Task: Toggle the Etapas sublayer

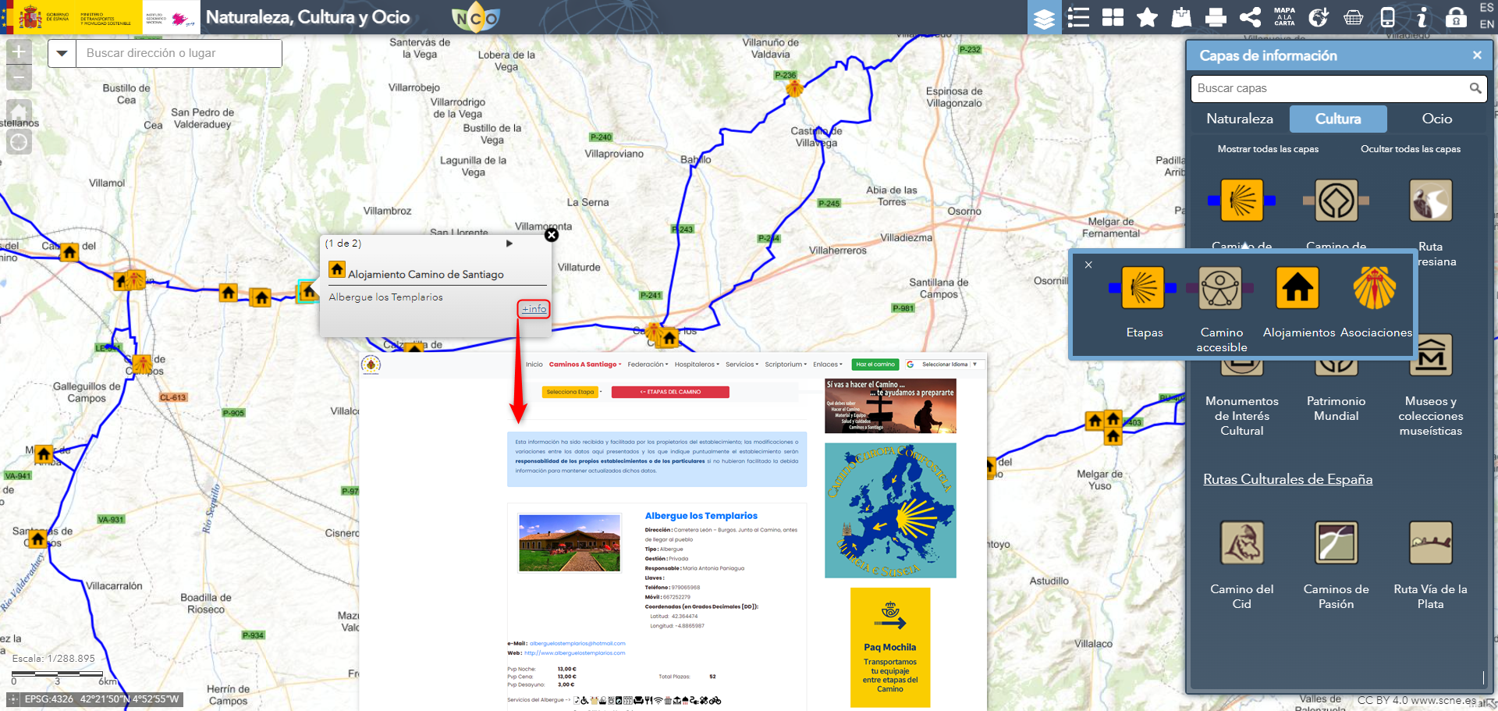Action: (1143, 288)
